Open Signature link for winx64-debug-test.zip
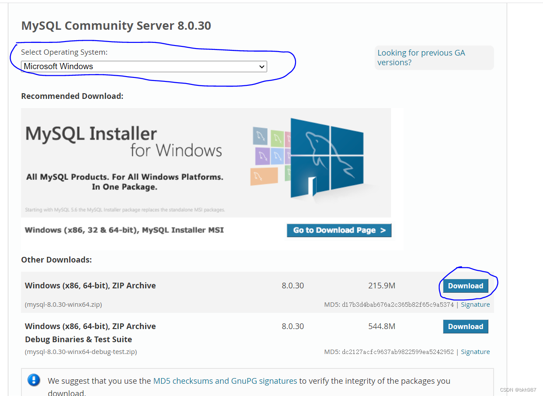 pyautogui.click(x=475, y=352)
